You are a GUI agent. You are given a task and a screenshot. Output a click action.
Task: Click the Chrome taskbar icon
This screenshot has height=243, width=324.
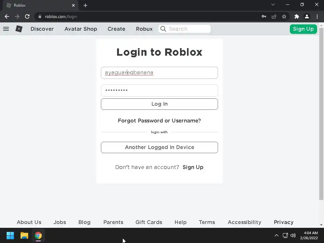38,235
